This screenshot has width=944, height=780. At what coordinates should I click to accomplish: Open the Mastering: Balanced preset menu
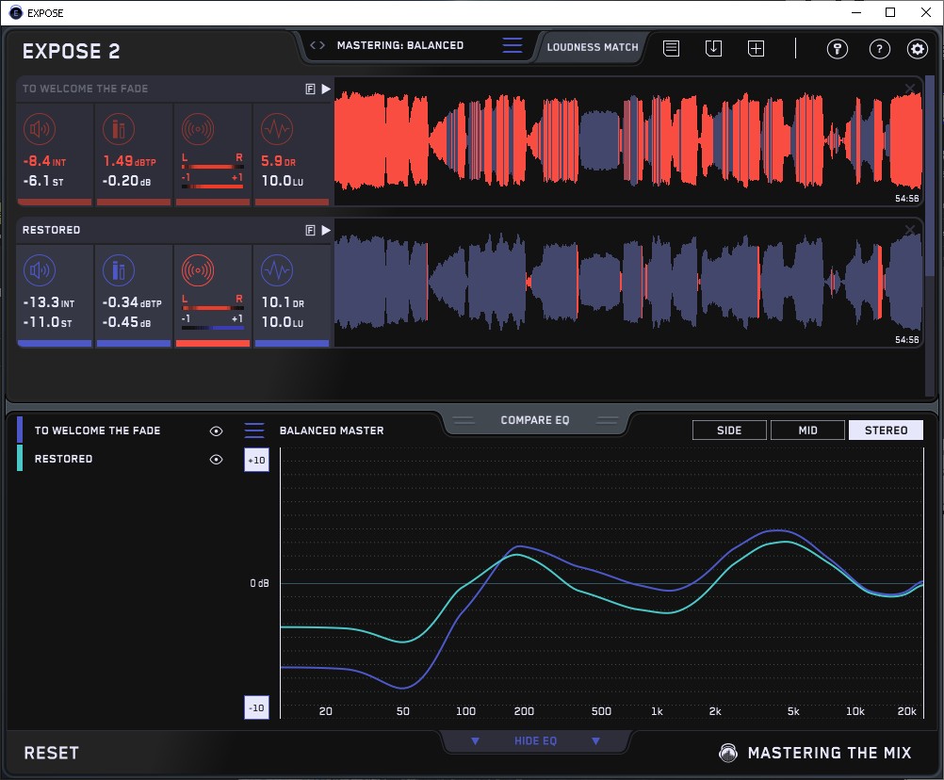coord(513,45)
